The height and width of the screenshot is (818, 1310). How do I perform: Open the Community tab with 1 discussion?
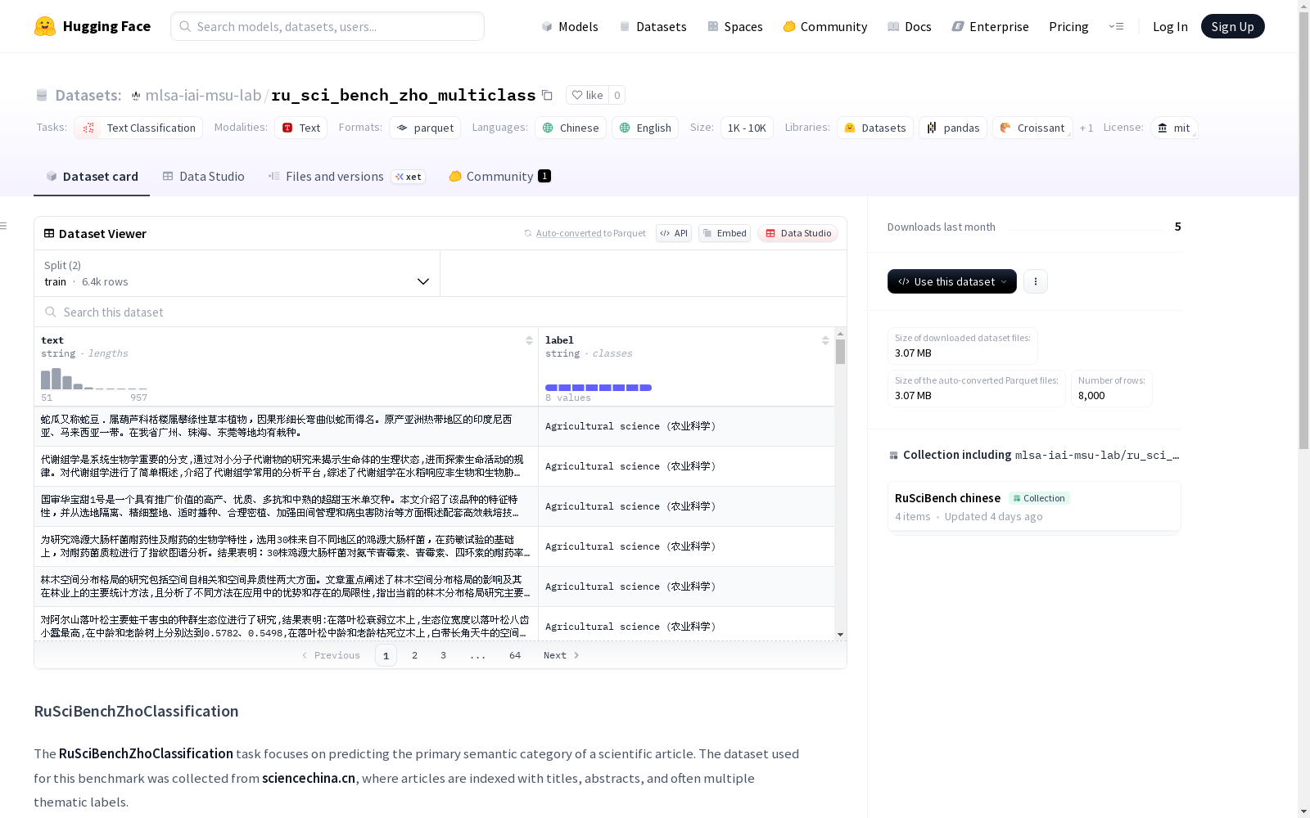499,177
